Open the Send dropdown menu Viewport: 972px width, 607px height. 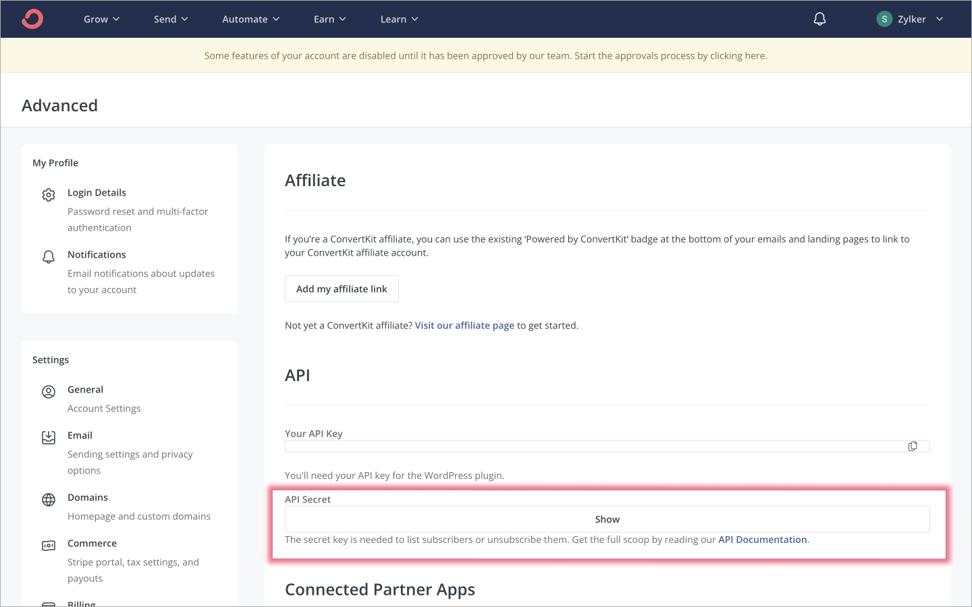pos(171,19)
